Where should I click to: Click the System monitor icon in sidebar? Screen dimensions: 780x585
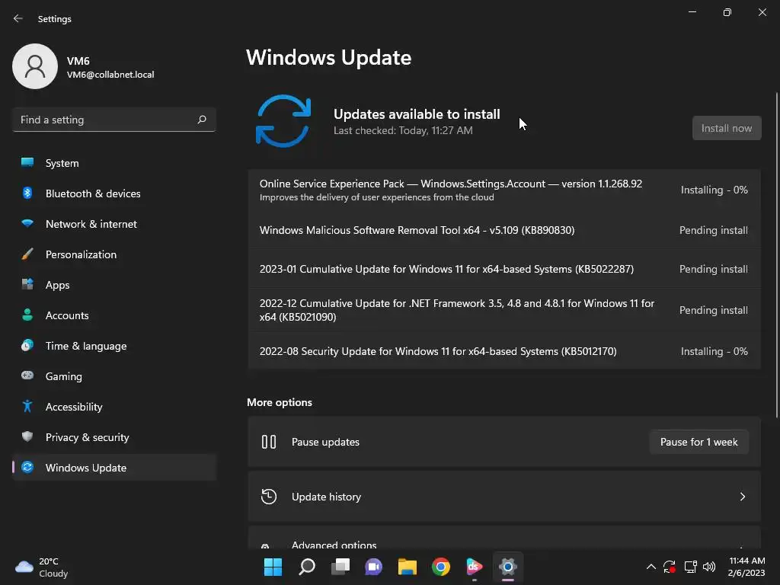coord(27,162)
